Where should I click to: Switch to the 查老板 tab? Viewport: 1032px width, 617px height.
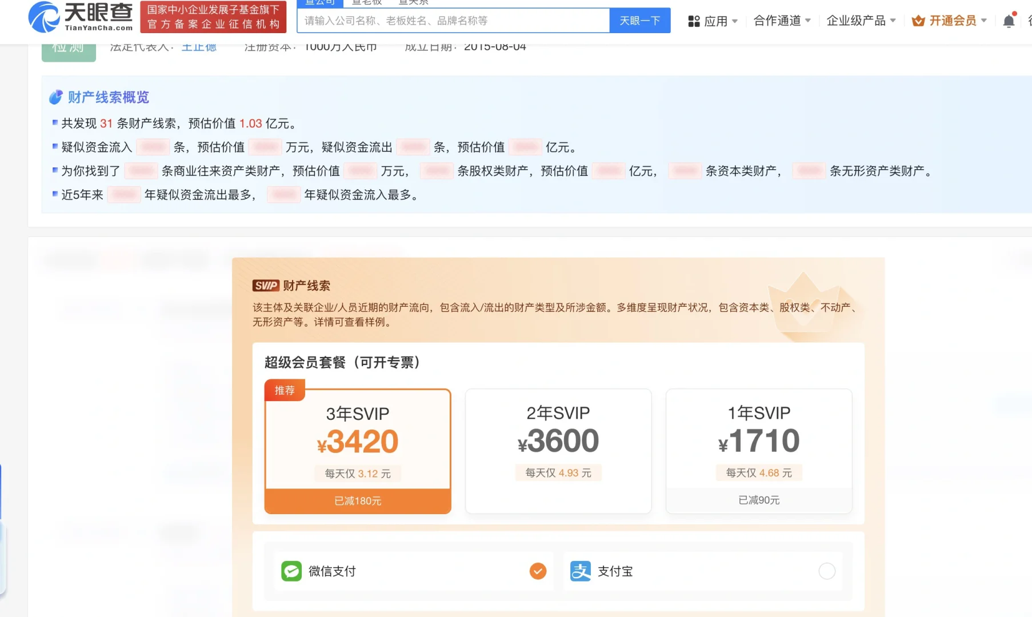tap(367, 2)
